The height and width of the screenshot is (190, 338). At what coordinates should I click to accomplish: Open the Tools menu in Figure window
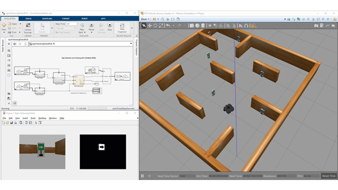(x=33, y=118)
